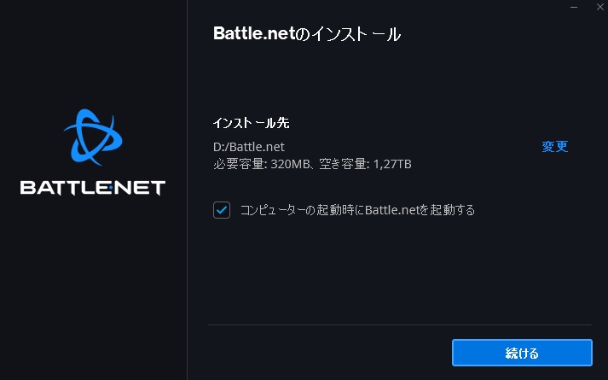Screen dimensions: 608x380
Task: Click 変更 to change install location
Action: pyautogui.click(x=554, y=146)
